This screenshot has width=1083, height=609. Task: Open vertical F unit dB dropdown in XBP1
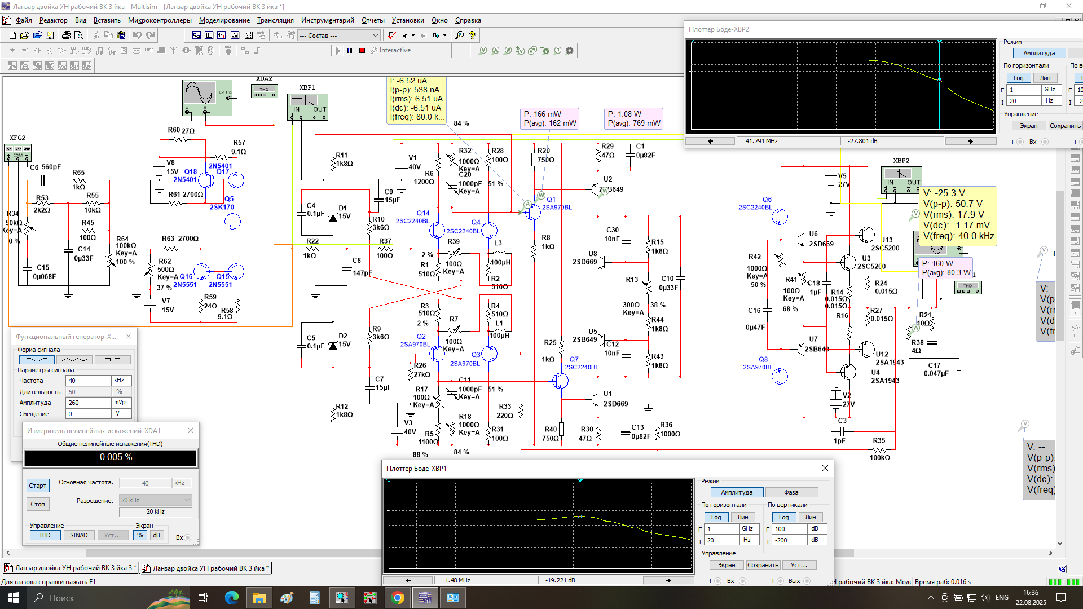[817, 529]
